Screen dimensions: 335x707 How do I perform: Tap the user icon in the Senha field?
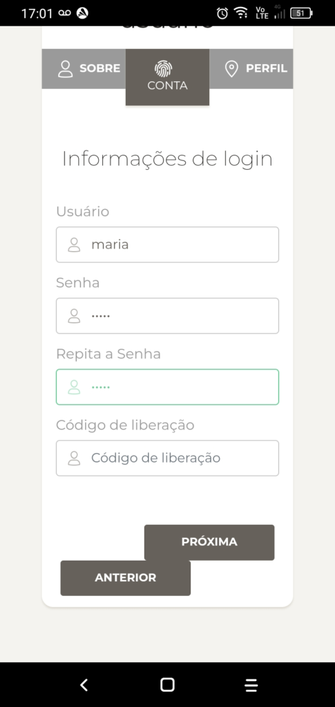[x=74, y=316]
